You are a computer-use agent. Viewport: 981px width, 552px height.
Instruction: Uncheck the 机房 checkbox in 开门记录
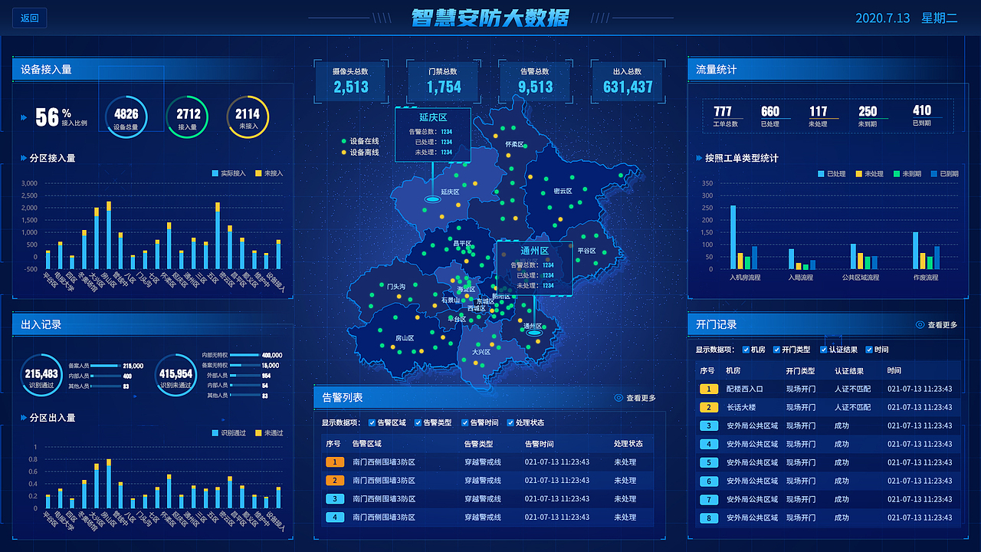[746, 350]
